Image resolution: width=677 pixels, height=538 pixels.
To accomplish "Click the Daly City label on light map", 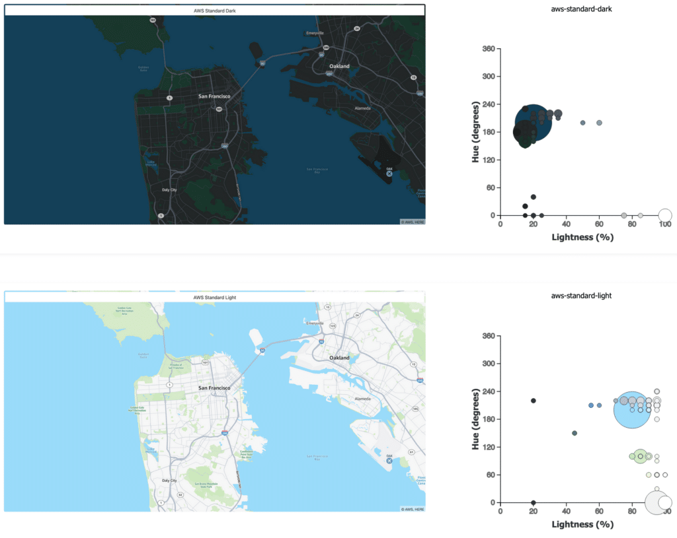I will (x=169, y=481).
